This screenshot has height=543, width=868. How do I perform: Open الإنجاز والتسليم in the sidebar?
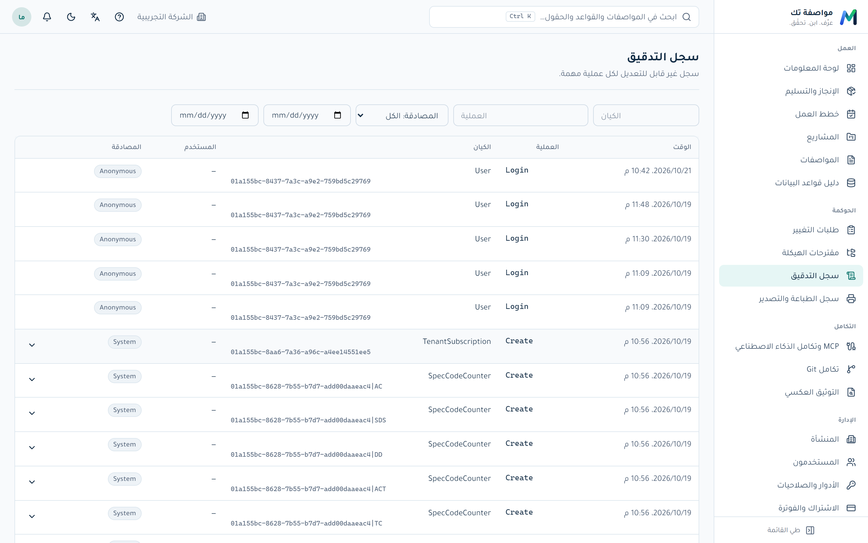(x=791, y=91)
